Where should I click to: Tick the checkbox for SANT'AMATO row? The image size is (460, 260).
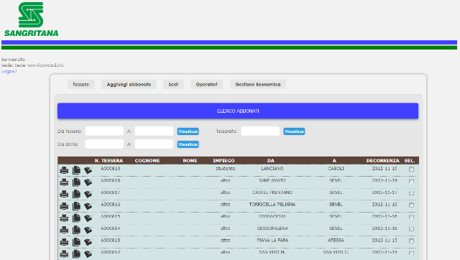tap(411, 181)
